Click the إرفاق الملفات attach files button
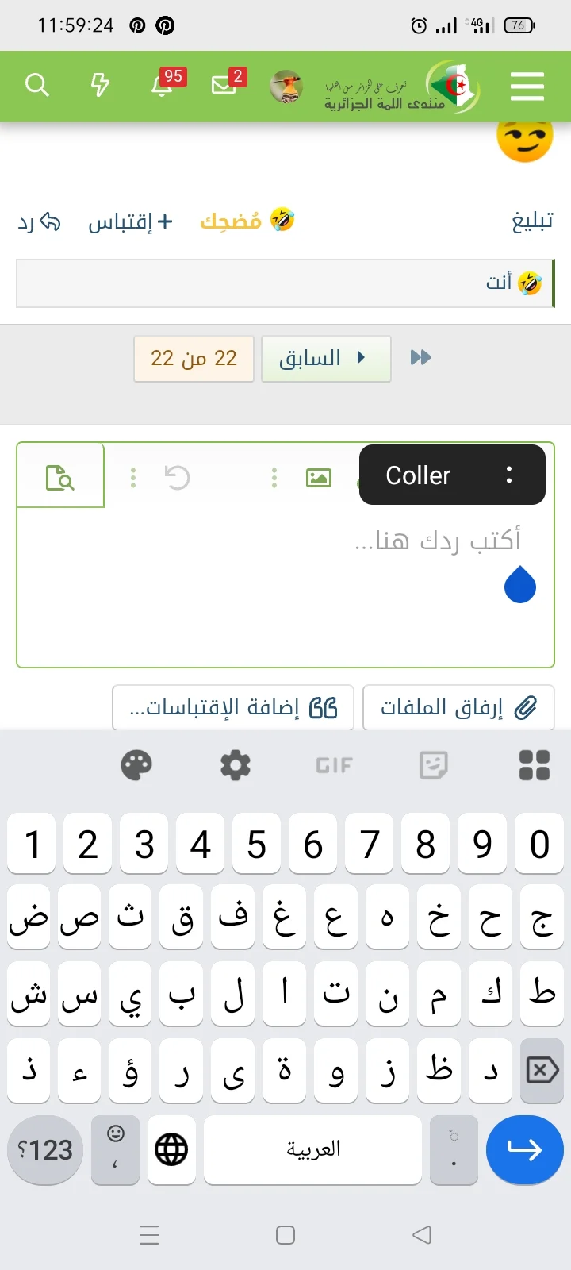Screen dimensions: 571x1270 pos(459,706)
